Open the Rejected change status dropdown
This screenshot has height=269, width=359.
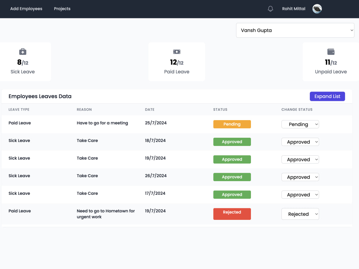coord(300,214)
